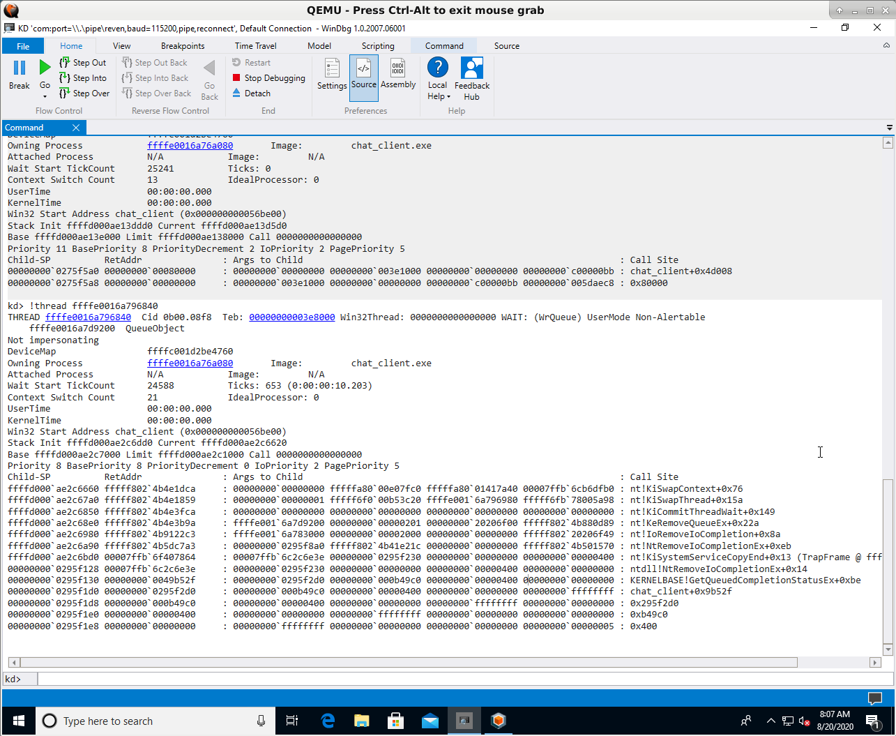This screenshot has width=896, height=736.
Task: Click the Step Out toolbar button
Action: 82,63
